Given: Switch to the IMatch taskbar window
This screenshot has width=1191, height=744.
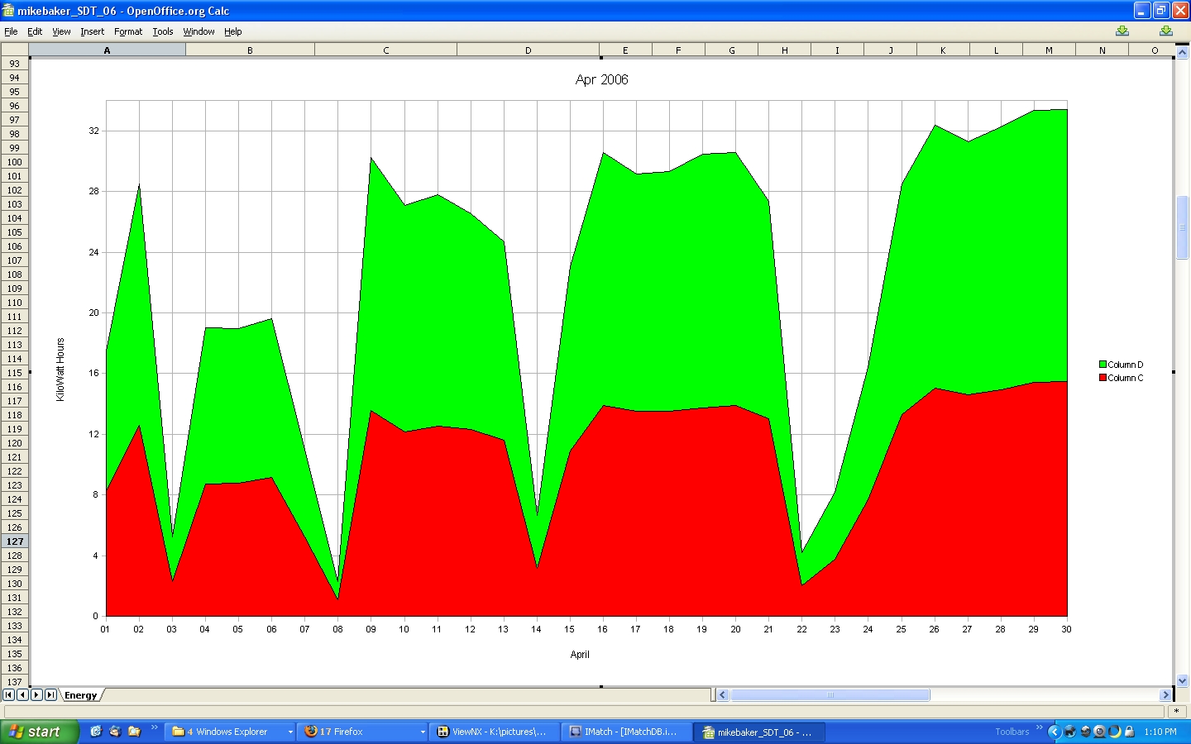Looking at the screenshot, I should coord(626,732).
